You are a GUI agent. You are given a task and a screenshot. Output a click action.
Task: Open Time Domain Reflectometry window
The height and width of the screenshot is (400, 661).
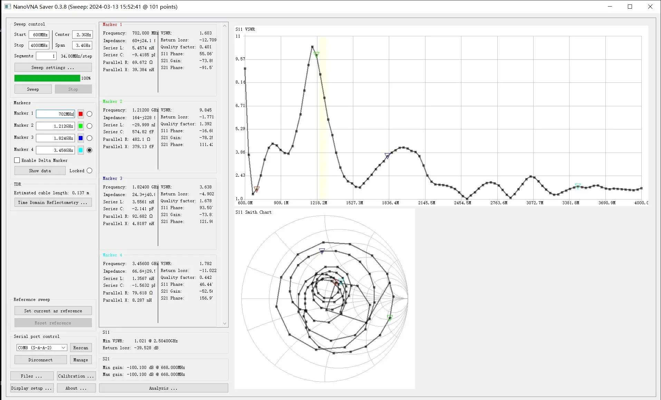click(53, 203)
